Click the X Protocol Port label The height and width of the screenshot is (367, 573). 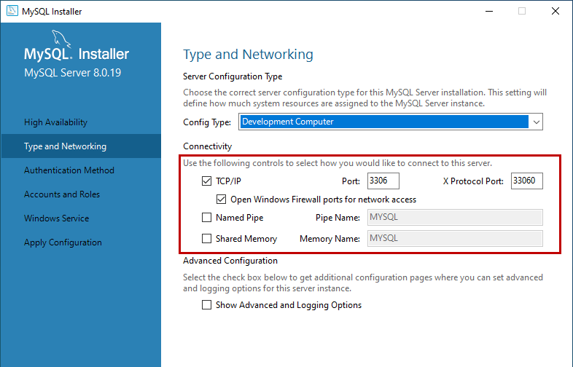[x=473, y=181]
